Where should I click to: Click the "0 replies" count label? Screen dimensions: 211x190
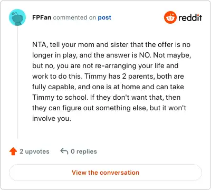coord(84,151)
